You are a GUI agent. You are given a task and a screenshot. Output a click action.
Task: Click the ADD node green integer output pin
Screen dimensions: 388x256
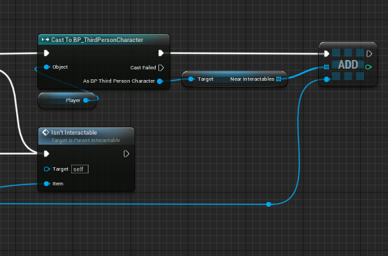(369, 67)
